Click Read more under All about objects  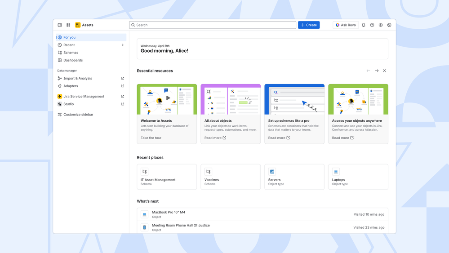point(215,138)
